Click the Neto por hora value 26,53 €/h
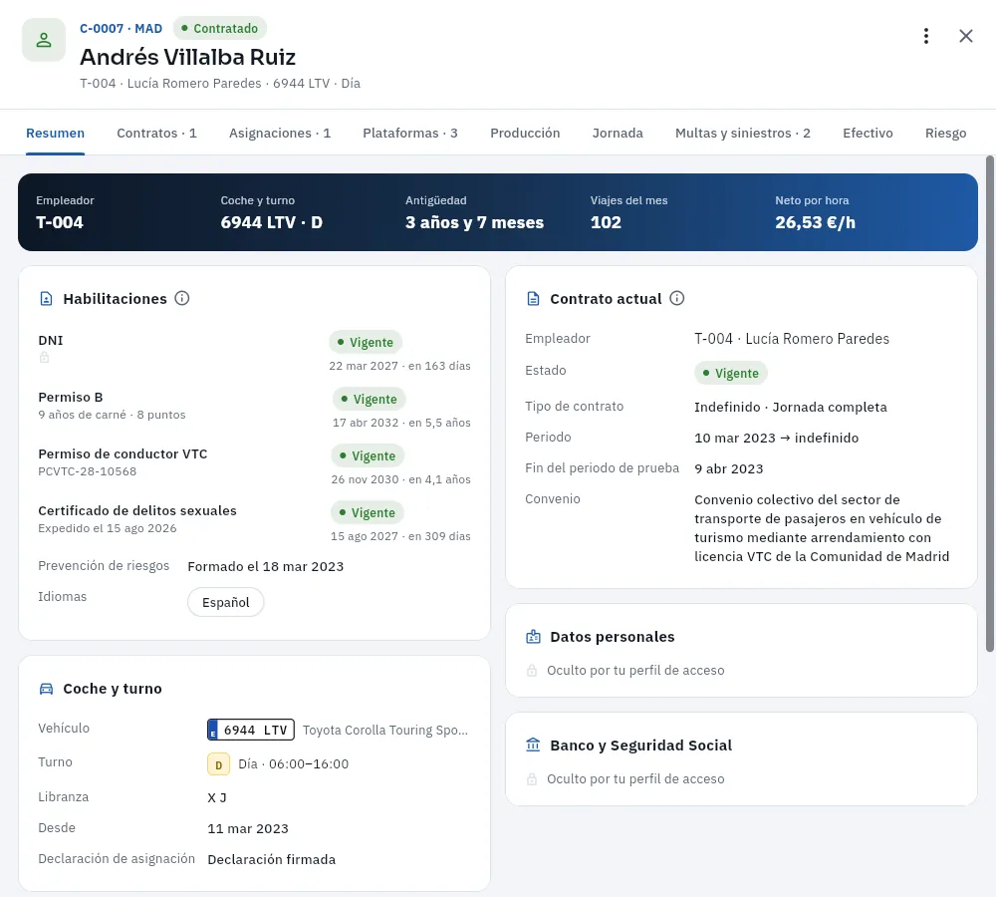The image size is (996, 897). click(x=815, y=222)
